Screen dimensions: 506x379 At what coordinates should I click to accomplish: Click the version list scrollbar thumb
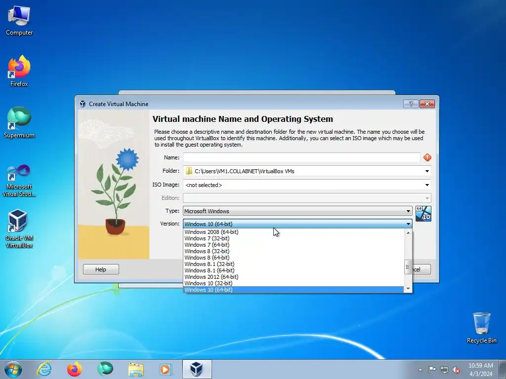[408, 267]
